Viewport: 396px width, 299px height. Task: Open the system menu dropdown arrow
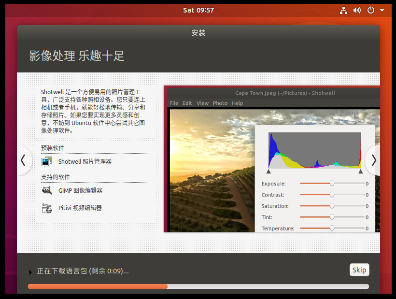point(382,10)
